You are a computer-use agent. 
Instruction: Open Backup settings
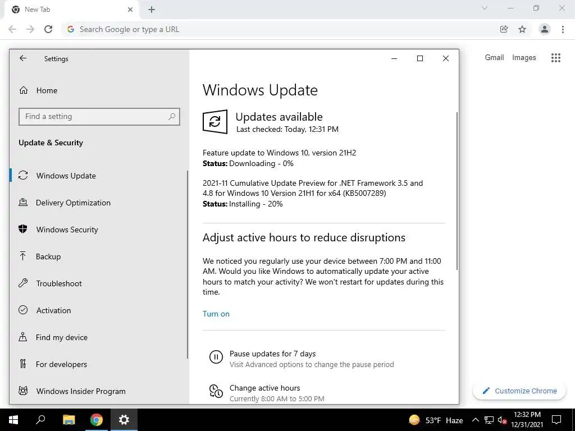tap(48, 256)
